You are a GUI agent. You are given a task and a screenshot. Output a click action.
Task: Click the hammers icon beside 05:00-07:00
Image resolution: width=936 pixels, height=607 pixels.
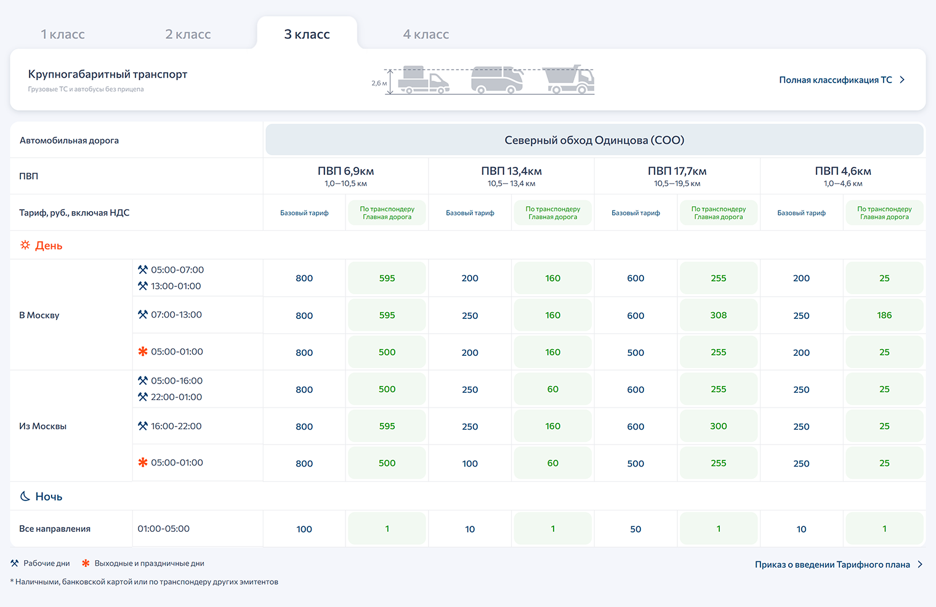143,270
